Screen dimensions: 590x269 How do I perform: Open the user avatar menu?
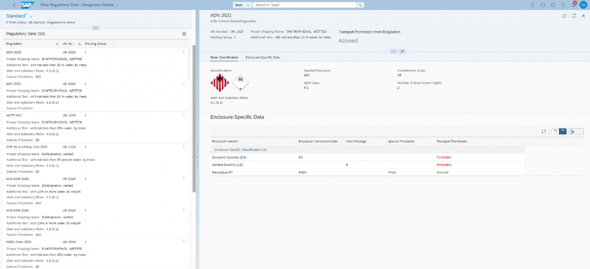tap(583, 5)
